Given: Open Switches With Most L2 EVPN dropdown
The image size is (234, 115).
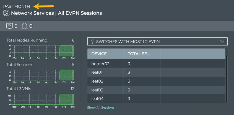Looking at the screenshot, I should (x=157, y=42).
